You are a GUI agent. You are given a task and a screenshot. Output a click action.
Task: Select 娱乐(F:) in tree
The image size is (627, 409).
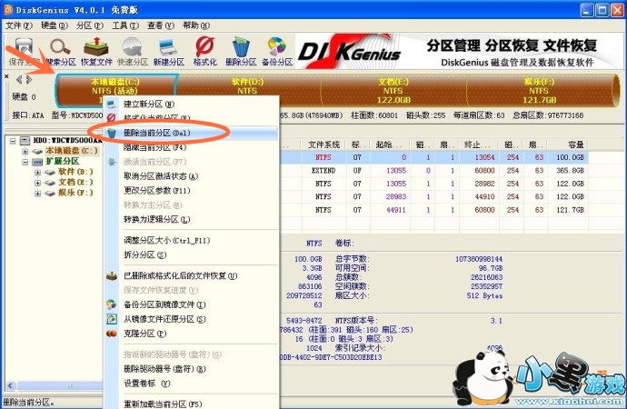pos(75,193)
